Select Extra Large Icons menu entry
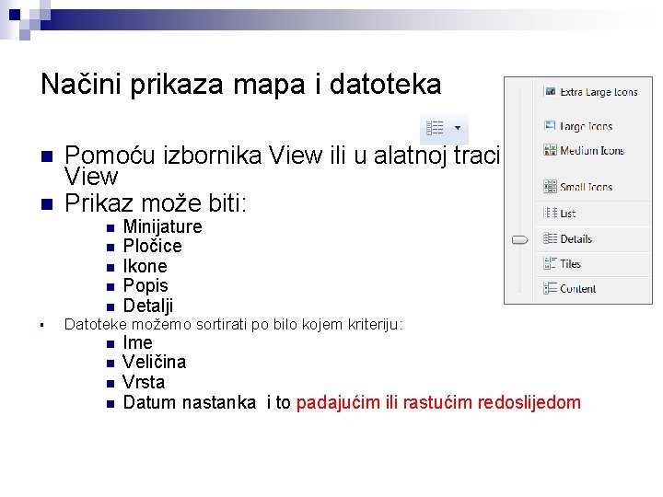 pyautogui.click(x=599, y=92)
